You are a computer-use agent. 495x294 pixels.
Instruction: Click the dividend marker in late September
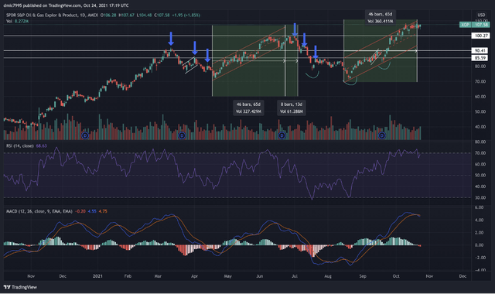tap(382, 136)
